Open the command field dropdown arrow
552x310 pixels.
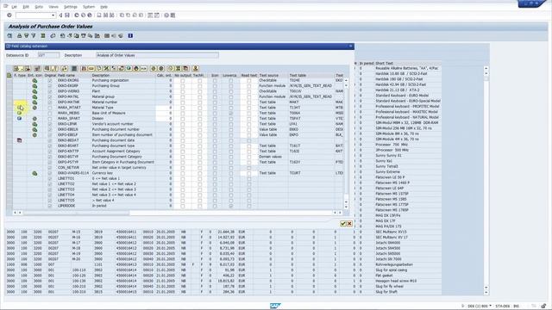53,15
